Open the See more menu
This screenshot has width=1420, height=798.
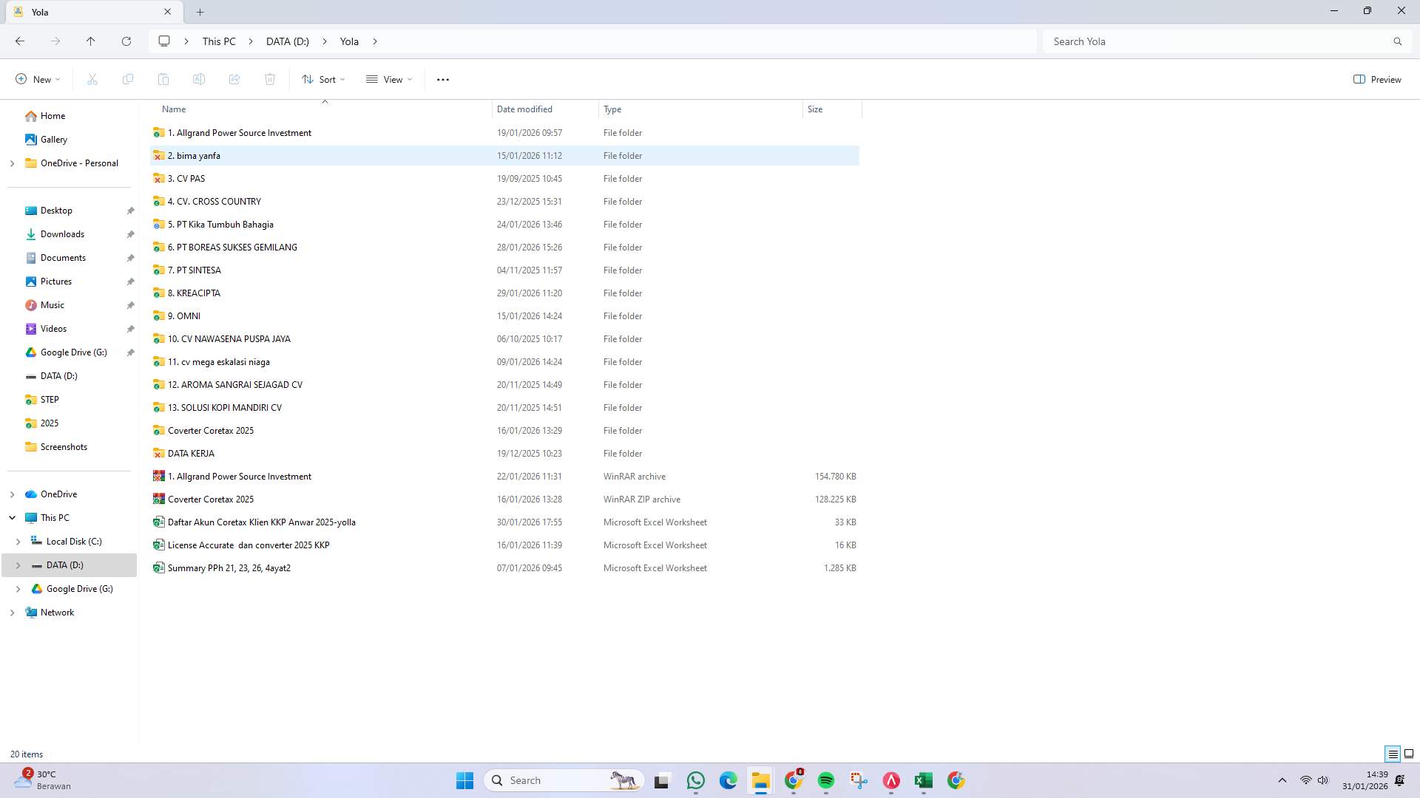pyautogui.click(x=442, y=79)
